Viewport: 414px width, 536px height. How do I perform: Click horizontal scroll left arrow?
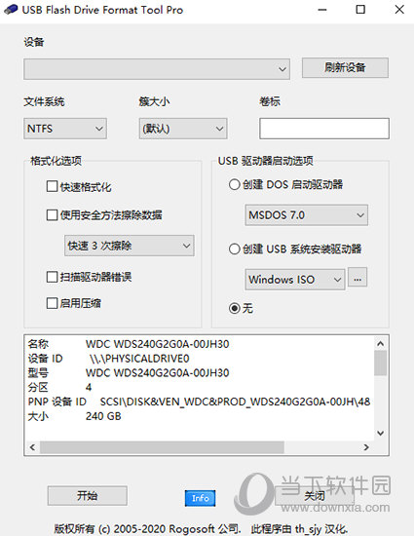[x=33, y=447]
